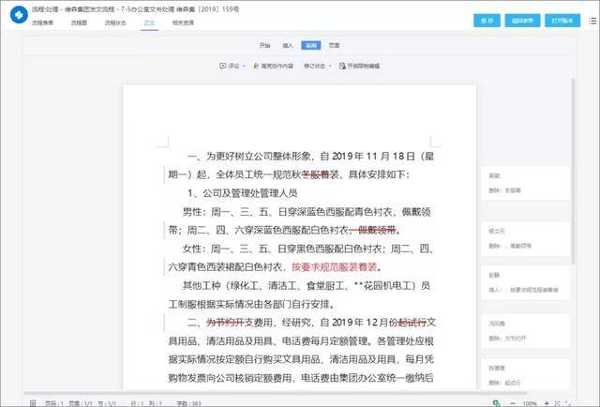Click the 打开版本 button
This screenshot has width=600, height=407.
pyautogui.click(x=562, y=21)
